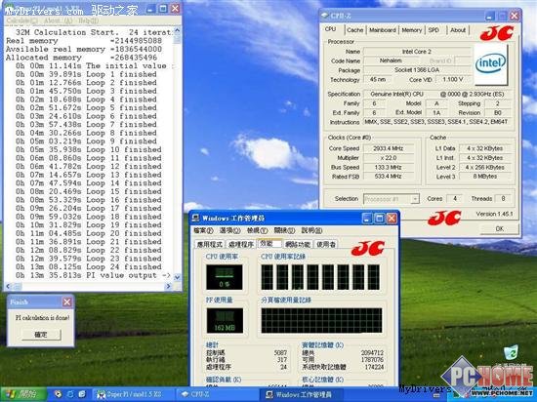The image size is (537, 402).
Task: Click the Core Speed value 2933.4 MHz
Action: click(x=388, y=148)
